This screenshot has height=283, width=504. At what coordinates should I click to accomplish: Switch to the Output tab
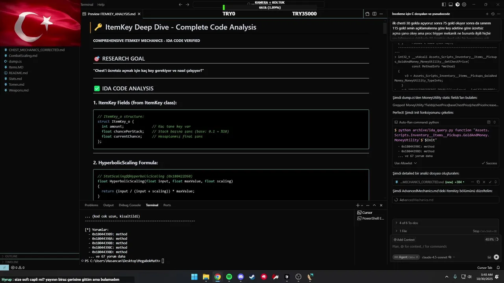point(108,205)
